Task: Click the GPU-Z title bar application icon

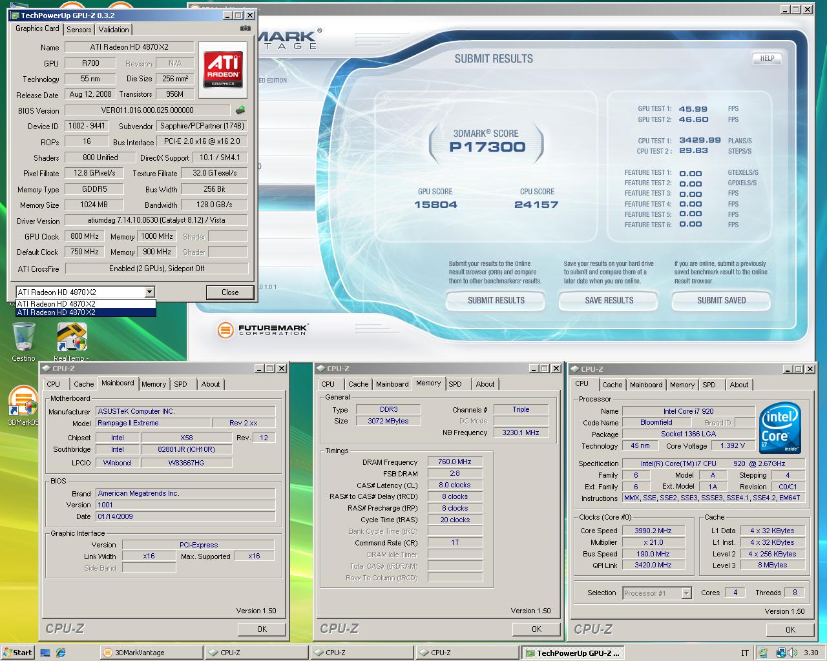Action: 16,15
